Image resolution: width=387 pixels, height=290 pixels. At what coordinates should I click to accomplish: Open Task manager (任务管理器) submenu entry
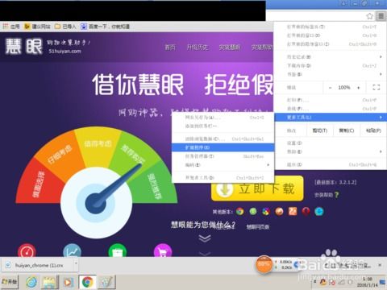[x=223, y=156]
